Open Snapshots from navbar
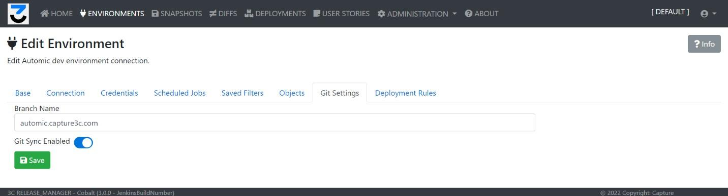This screenshot has height=196, width=728. [x=177, y=14]
